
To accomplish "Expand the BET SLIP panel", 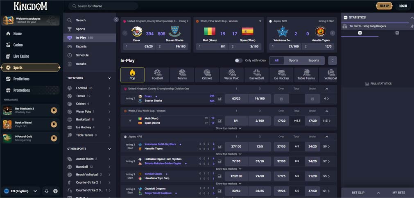I will tap(378, 193).
